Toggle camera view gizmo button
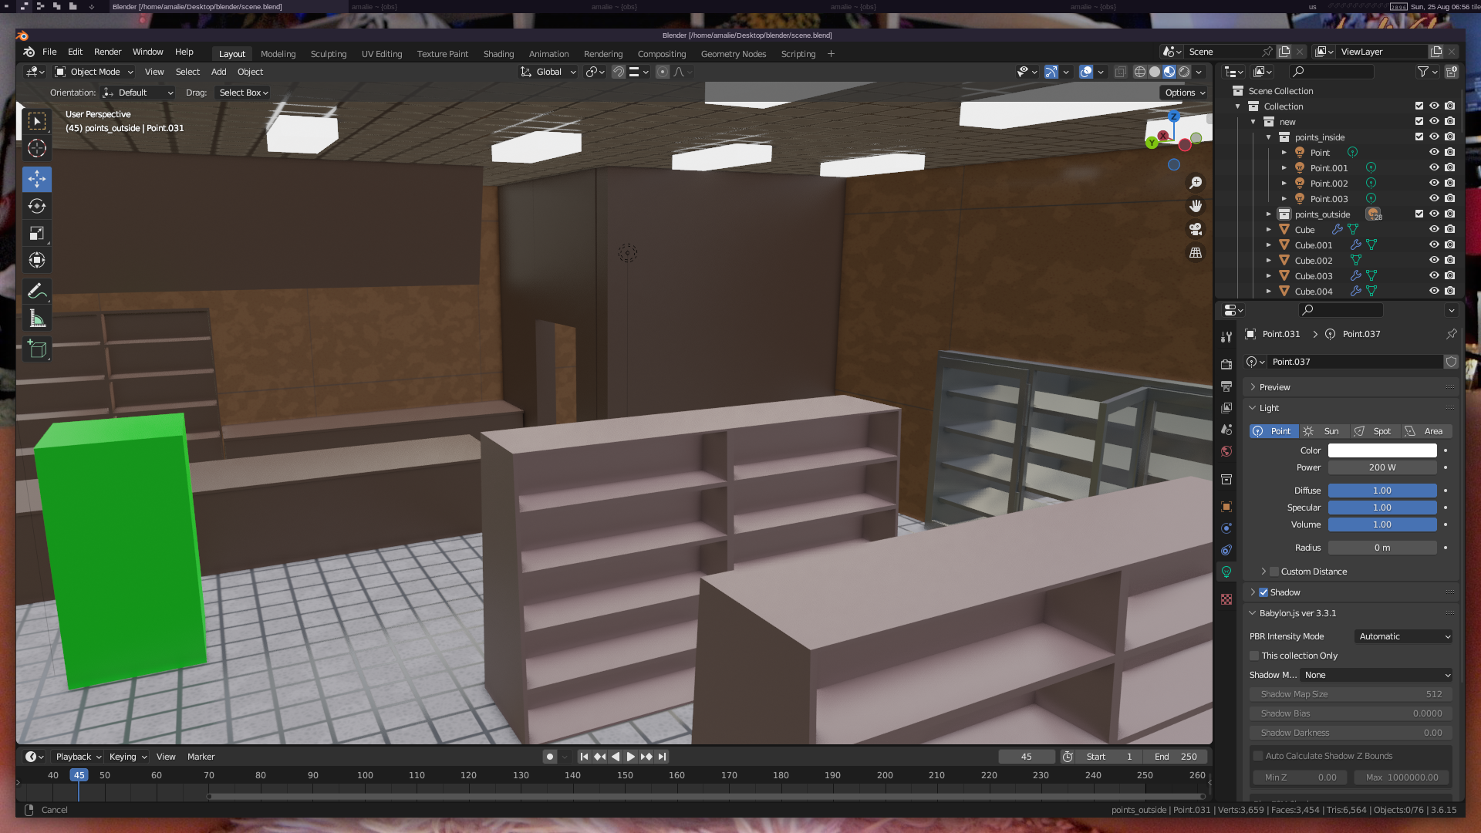Viewport: 1481px width, 833px height. coord(1195,229)
